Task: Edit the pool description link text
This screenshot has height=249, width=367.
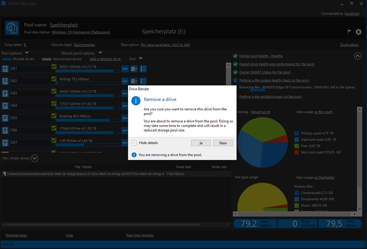Action: tap(81, 32)
